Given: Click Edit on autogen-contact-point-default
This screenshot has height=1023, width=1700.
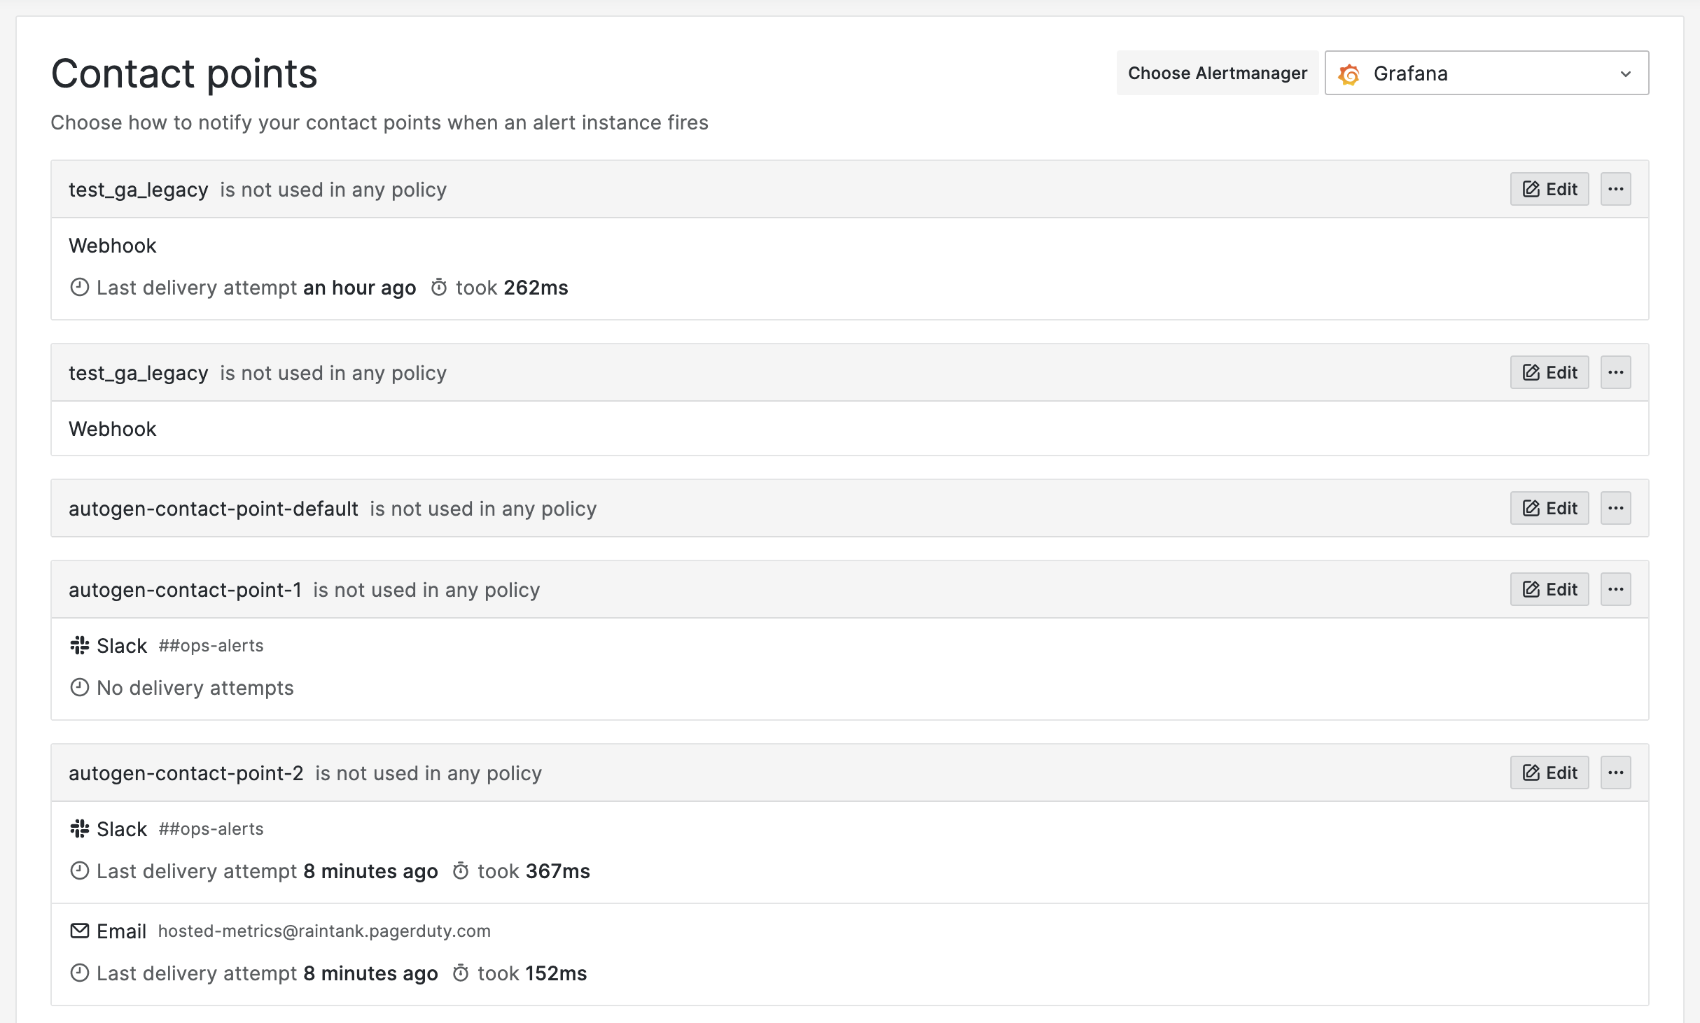Looking at the screenshot, I should tap(1549, 508).
